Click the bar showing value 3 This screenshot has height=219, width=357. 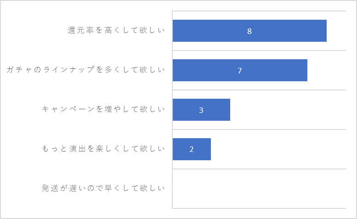[x=201, y=110]
